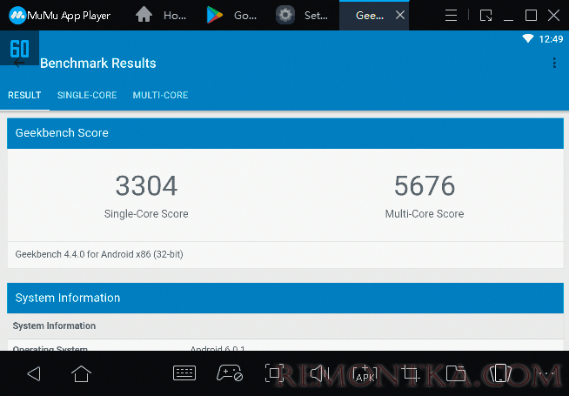Click the bold System Information subheading row

[285, 326]
